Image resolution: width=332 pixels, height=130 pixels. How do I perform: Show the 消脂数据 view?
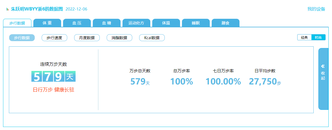point(119,38)
